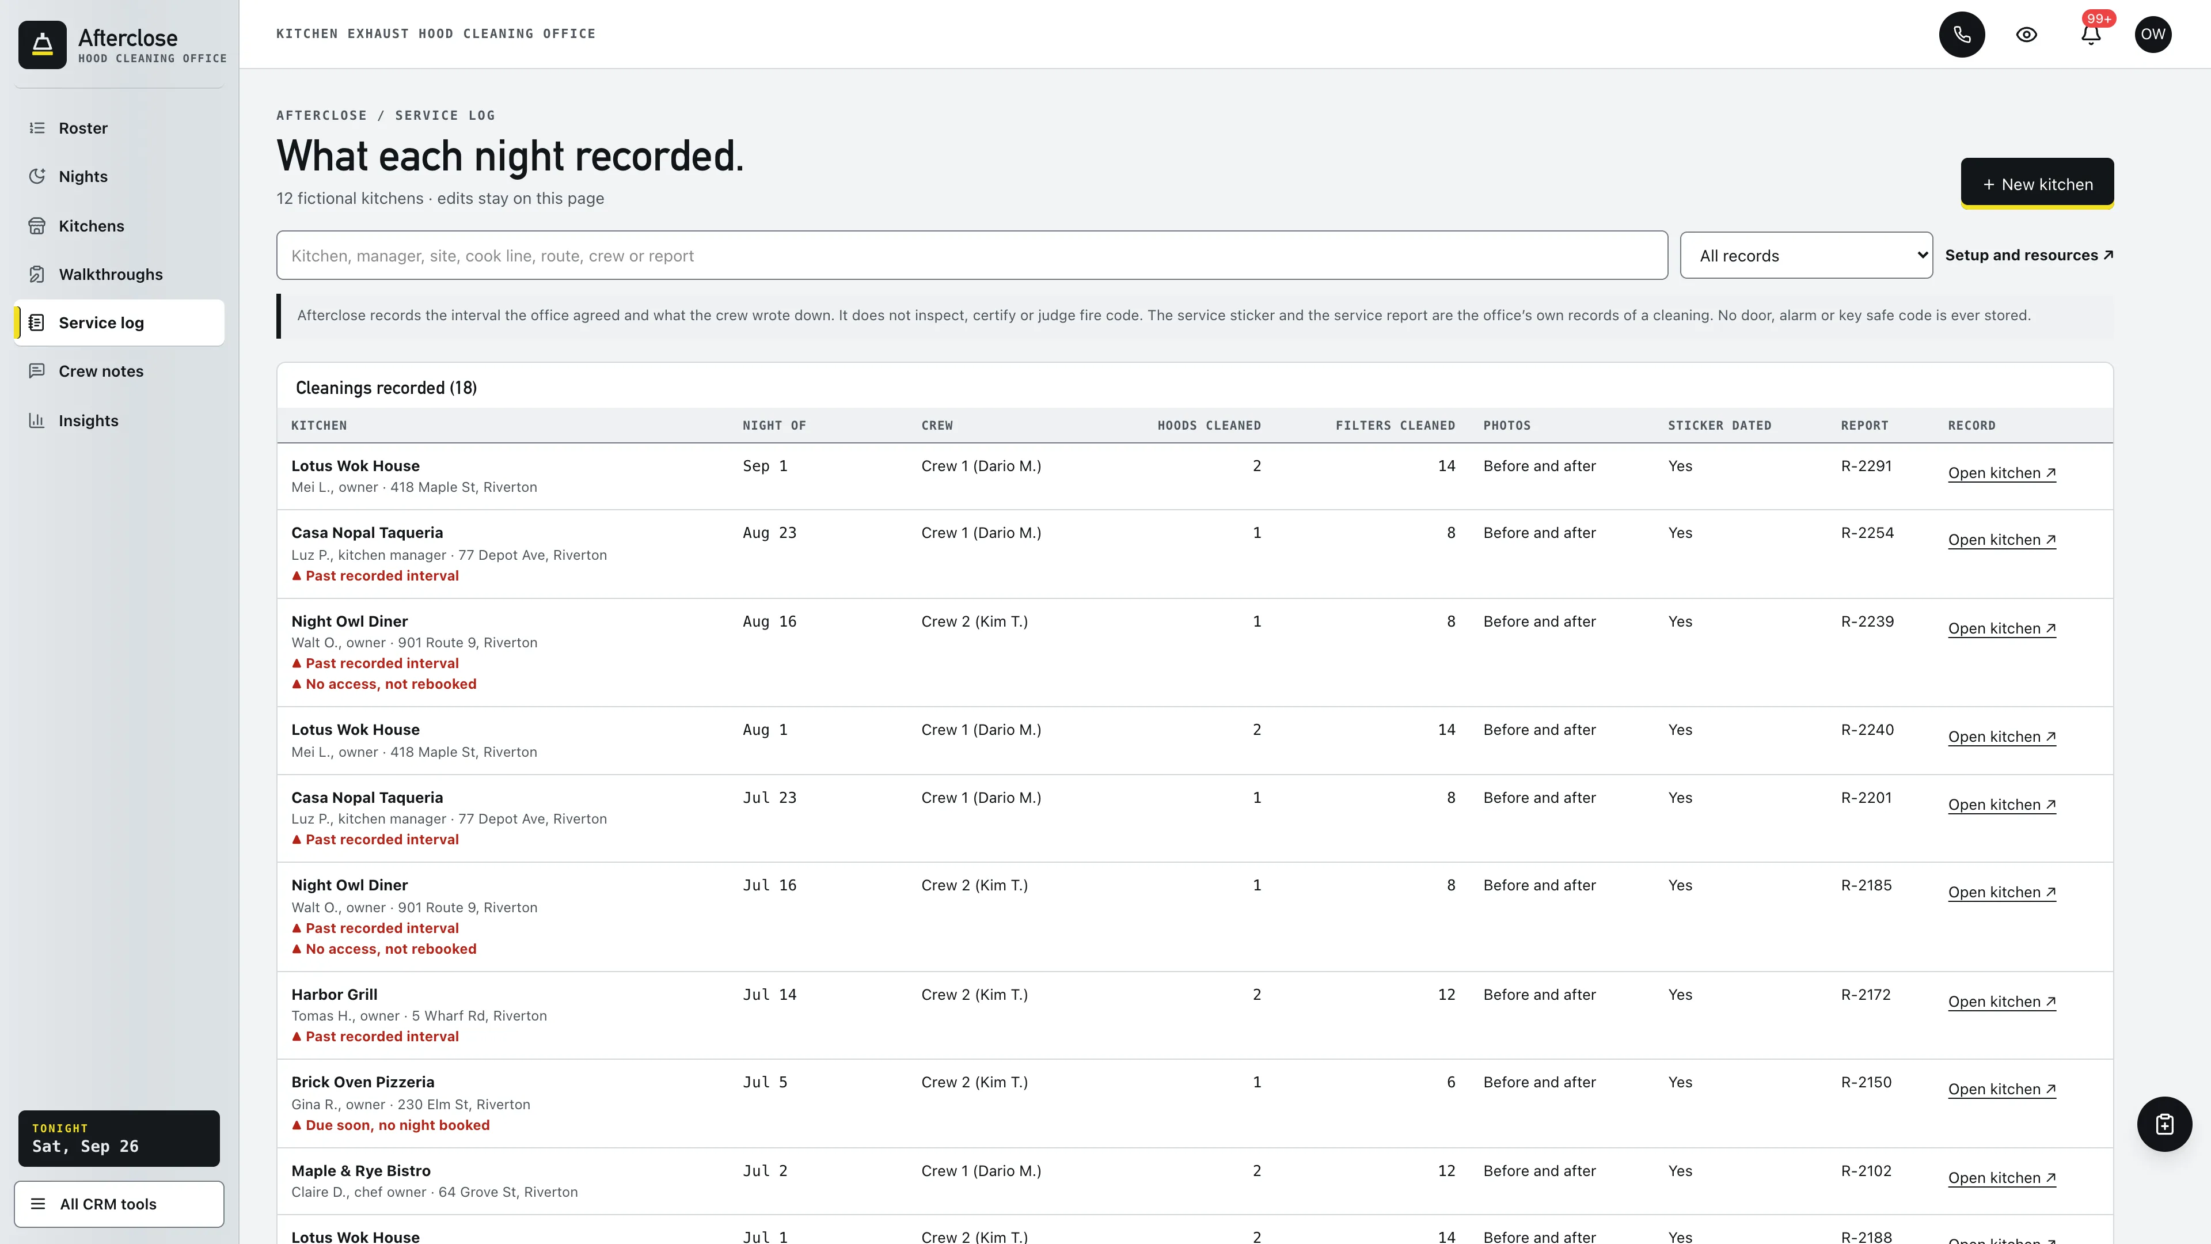Click the Walkthroughs clipboard icon in sidebar
Viewport: 2211px width, 1244px height.
(x=37, y=274)
